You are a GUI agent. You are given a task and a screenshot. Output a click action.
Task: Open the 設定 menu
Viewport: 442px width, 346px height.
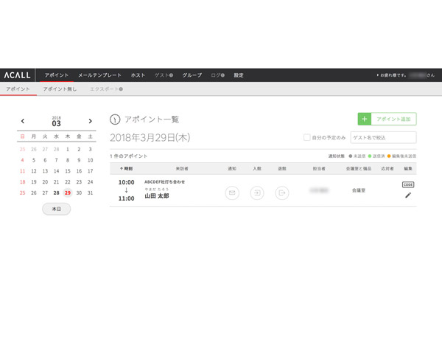point(239,75)
